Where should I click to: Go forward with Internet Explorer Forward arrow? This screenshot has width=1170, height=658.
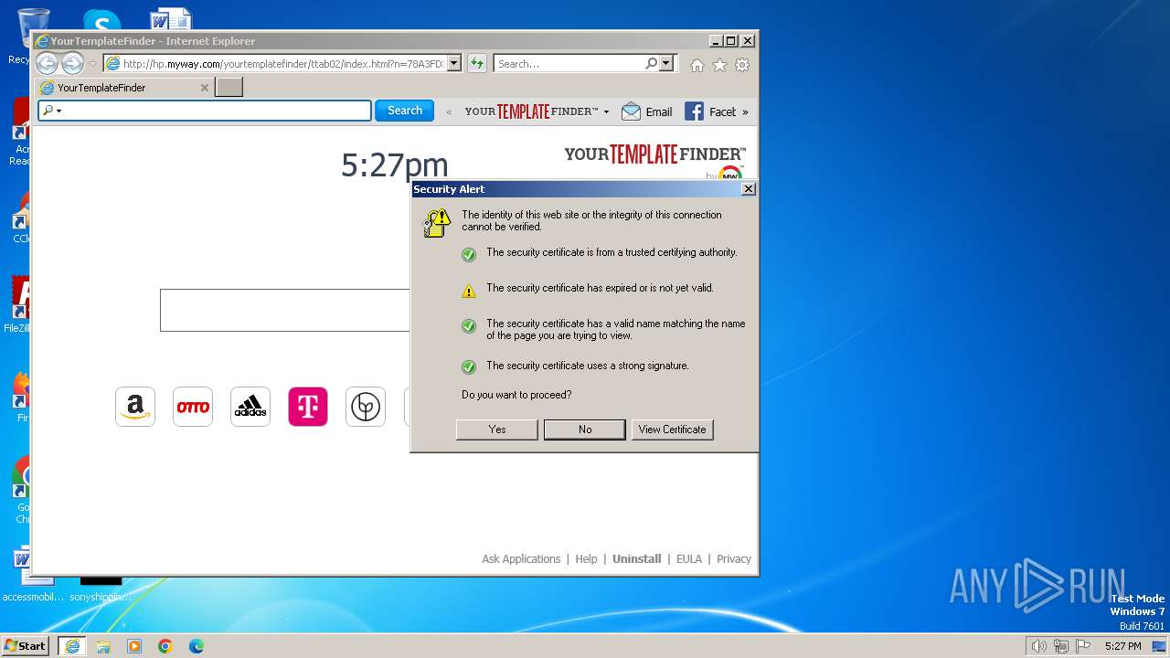pos(72,63)
